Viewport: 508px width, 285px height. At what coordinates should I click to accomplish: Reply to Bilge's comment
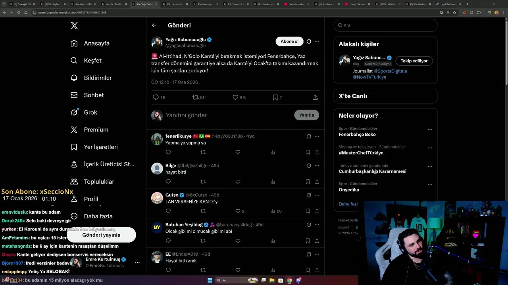[168, 182]
